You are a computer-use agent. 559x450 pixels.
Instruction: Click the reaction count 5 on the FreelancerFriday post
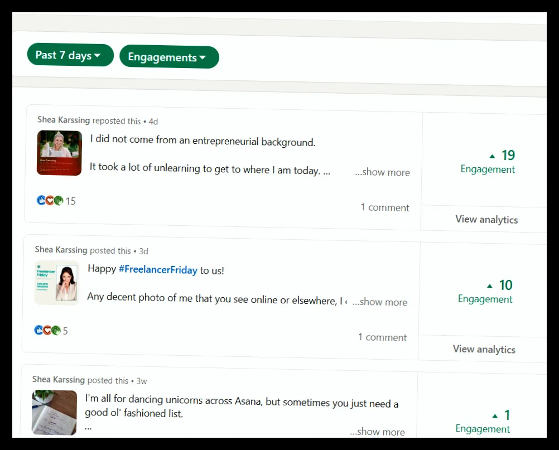[x=65, y=331]
